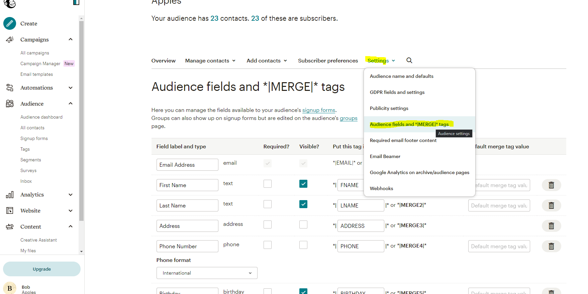Click the LNAME merge tag field
The image size is (588, 294).
click(x=361, y=205)
